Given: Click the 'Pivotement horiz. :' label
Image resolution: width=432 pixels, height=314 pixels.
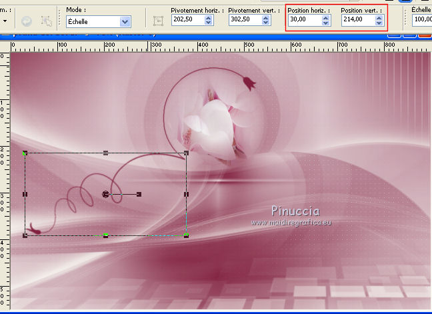Looking at the screenshot, I should pos(197,11).
